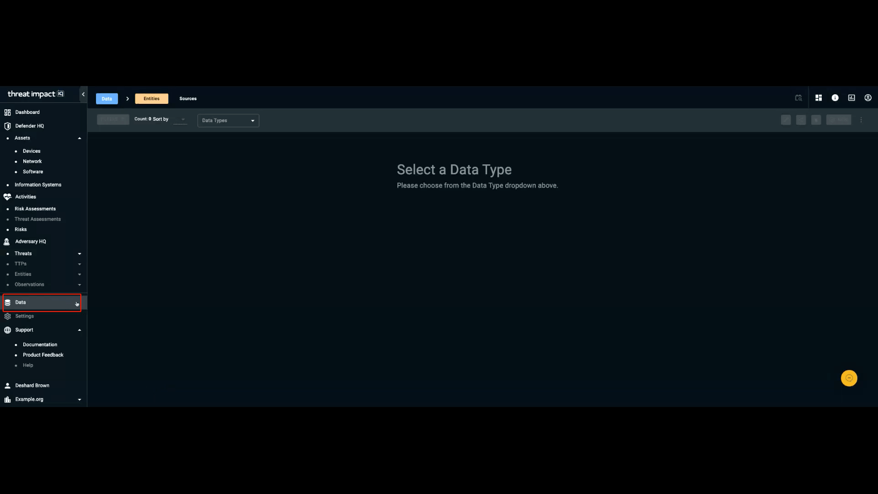Click the dashboard grid icon in top bar
This screenshot has width=878, height=494.
pyautogui.click(x=819, y=98)
